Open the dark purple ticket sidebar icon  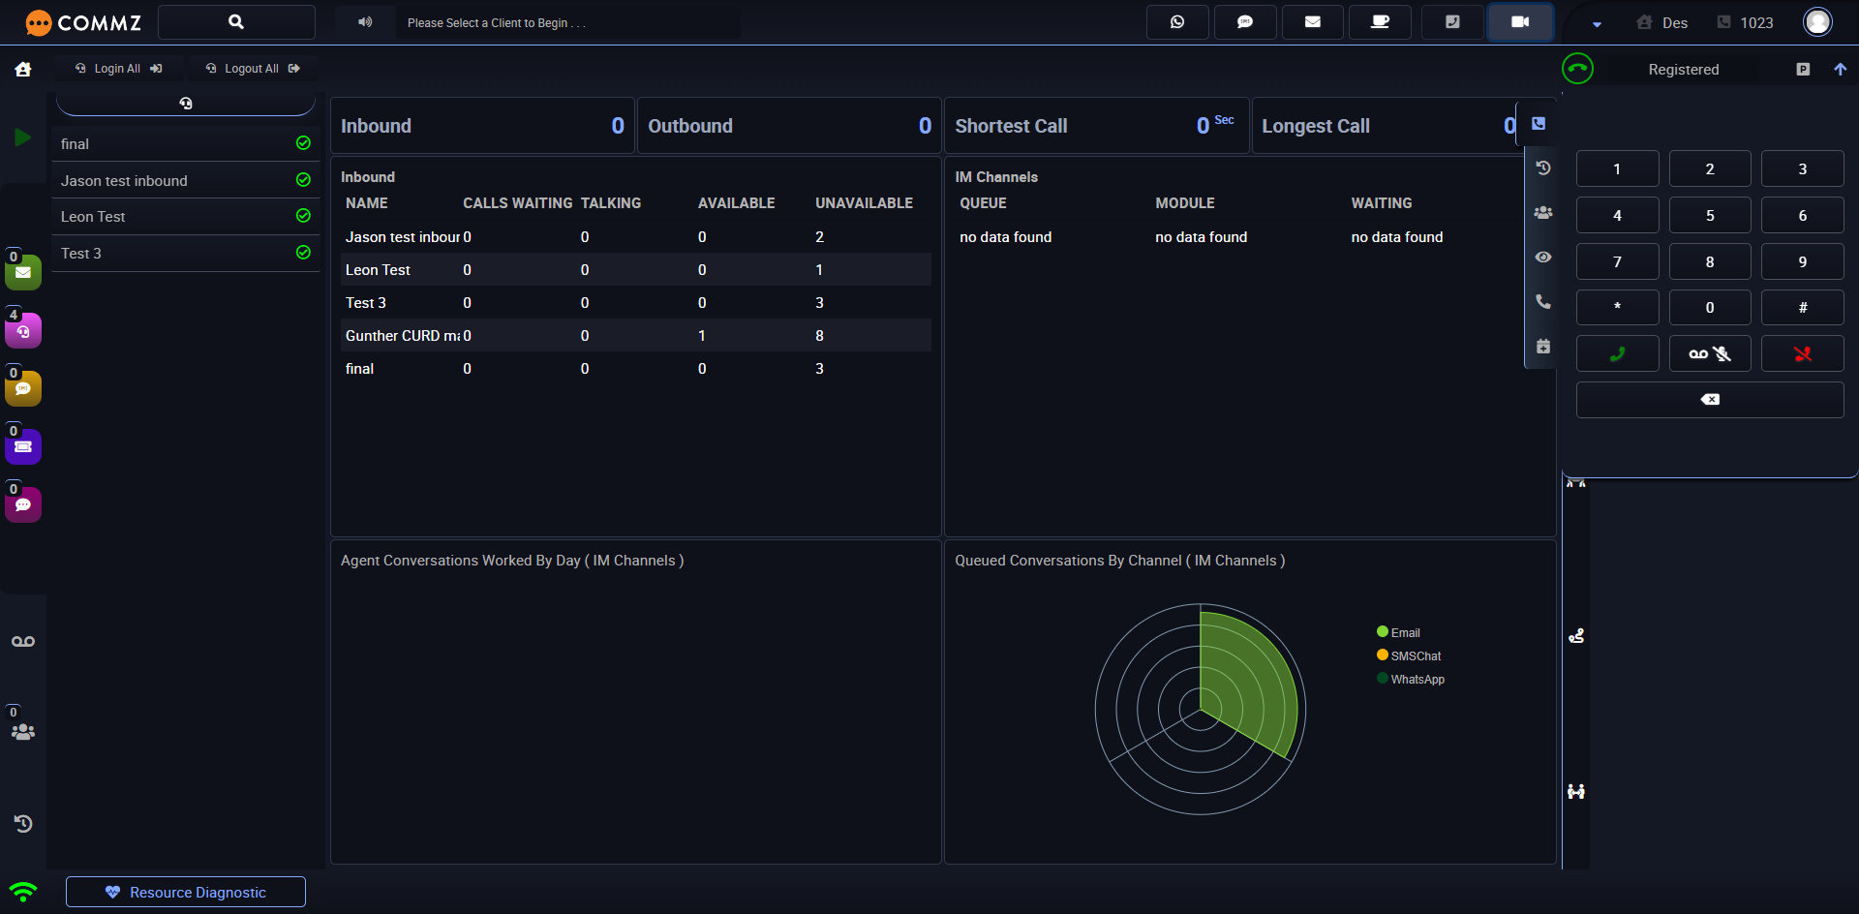[23, 447]
